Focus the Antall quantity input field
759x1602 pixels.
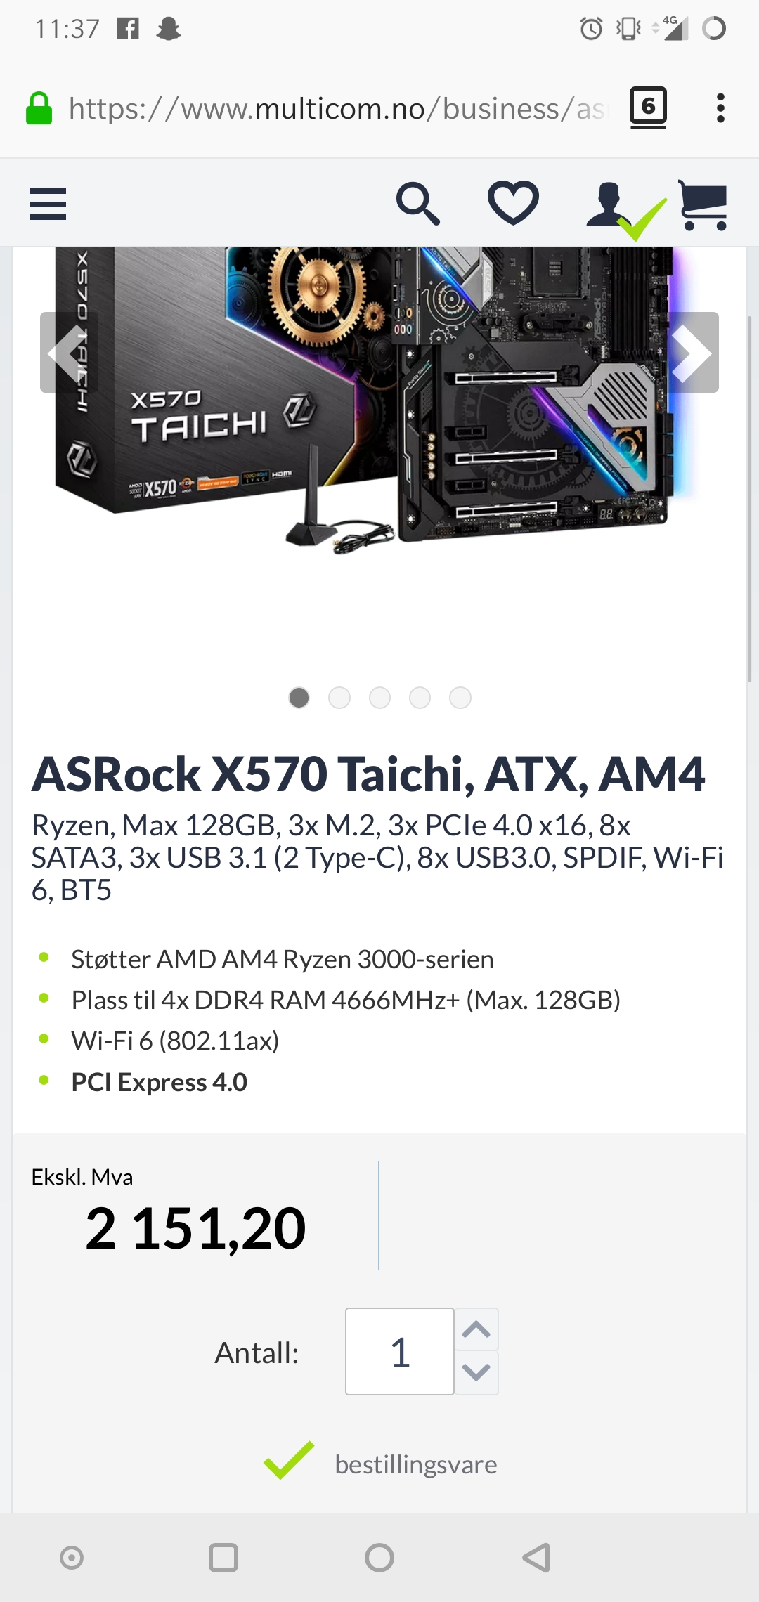(x=400, y=1351)
